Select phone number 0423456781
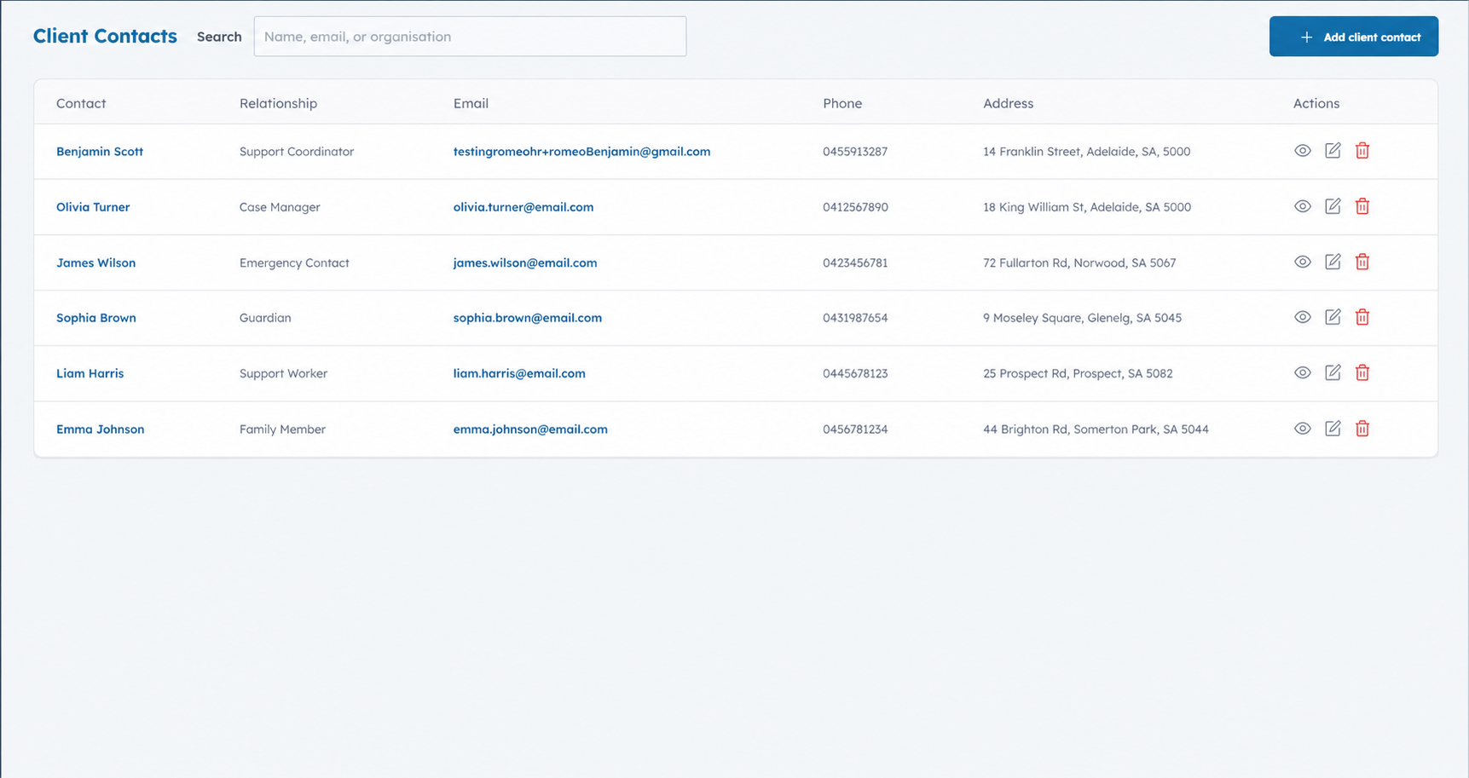Screen dimensions: 1469x778 (x=855, y=262)
